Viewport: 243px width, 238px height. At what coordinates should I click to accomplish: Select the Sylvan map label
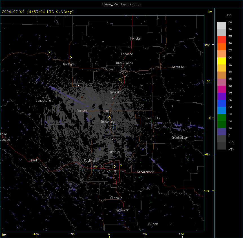[110, 69]
